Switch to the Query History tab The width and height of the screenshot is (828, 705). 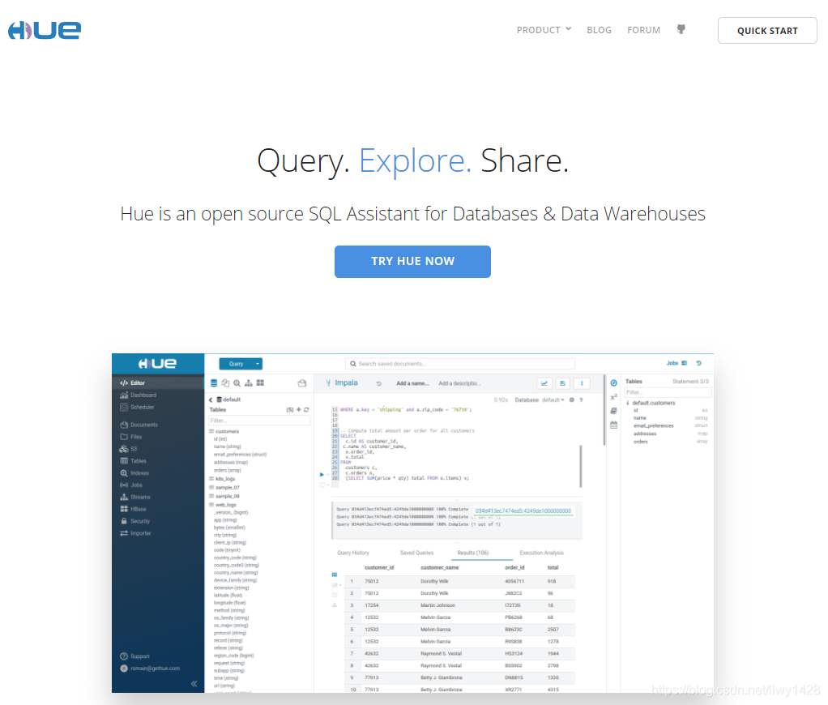pyautogui.click(x=352, y=553)
